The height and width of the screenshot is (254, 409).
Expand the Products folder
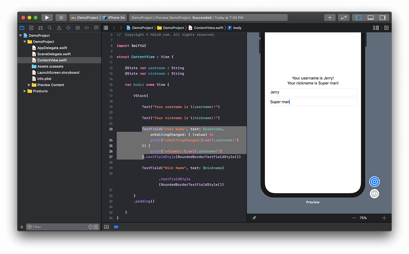(x=25, y=91)
